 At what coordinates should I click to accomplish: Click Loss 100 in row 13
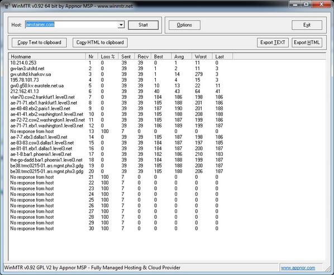105,131
